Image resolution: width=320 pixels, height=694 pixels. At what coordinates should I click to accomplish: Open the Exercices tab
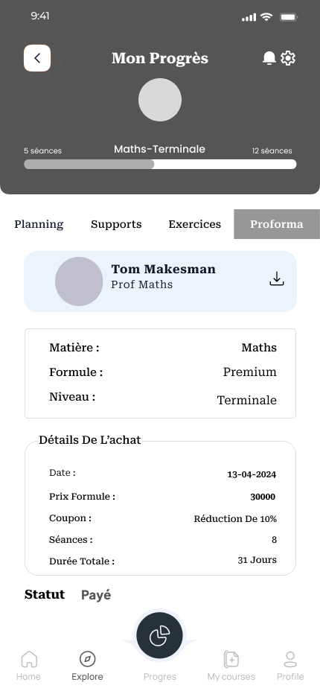[195, 224]
